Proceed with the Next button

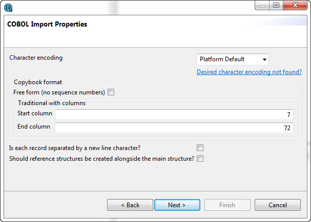pos(177,205)
